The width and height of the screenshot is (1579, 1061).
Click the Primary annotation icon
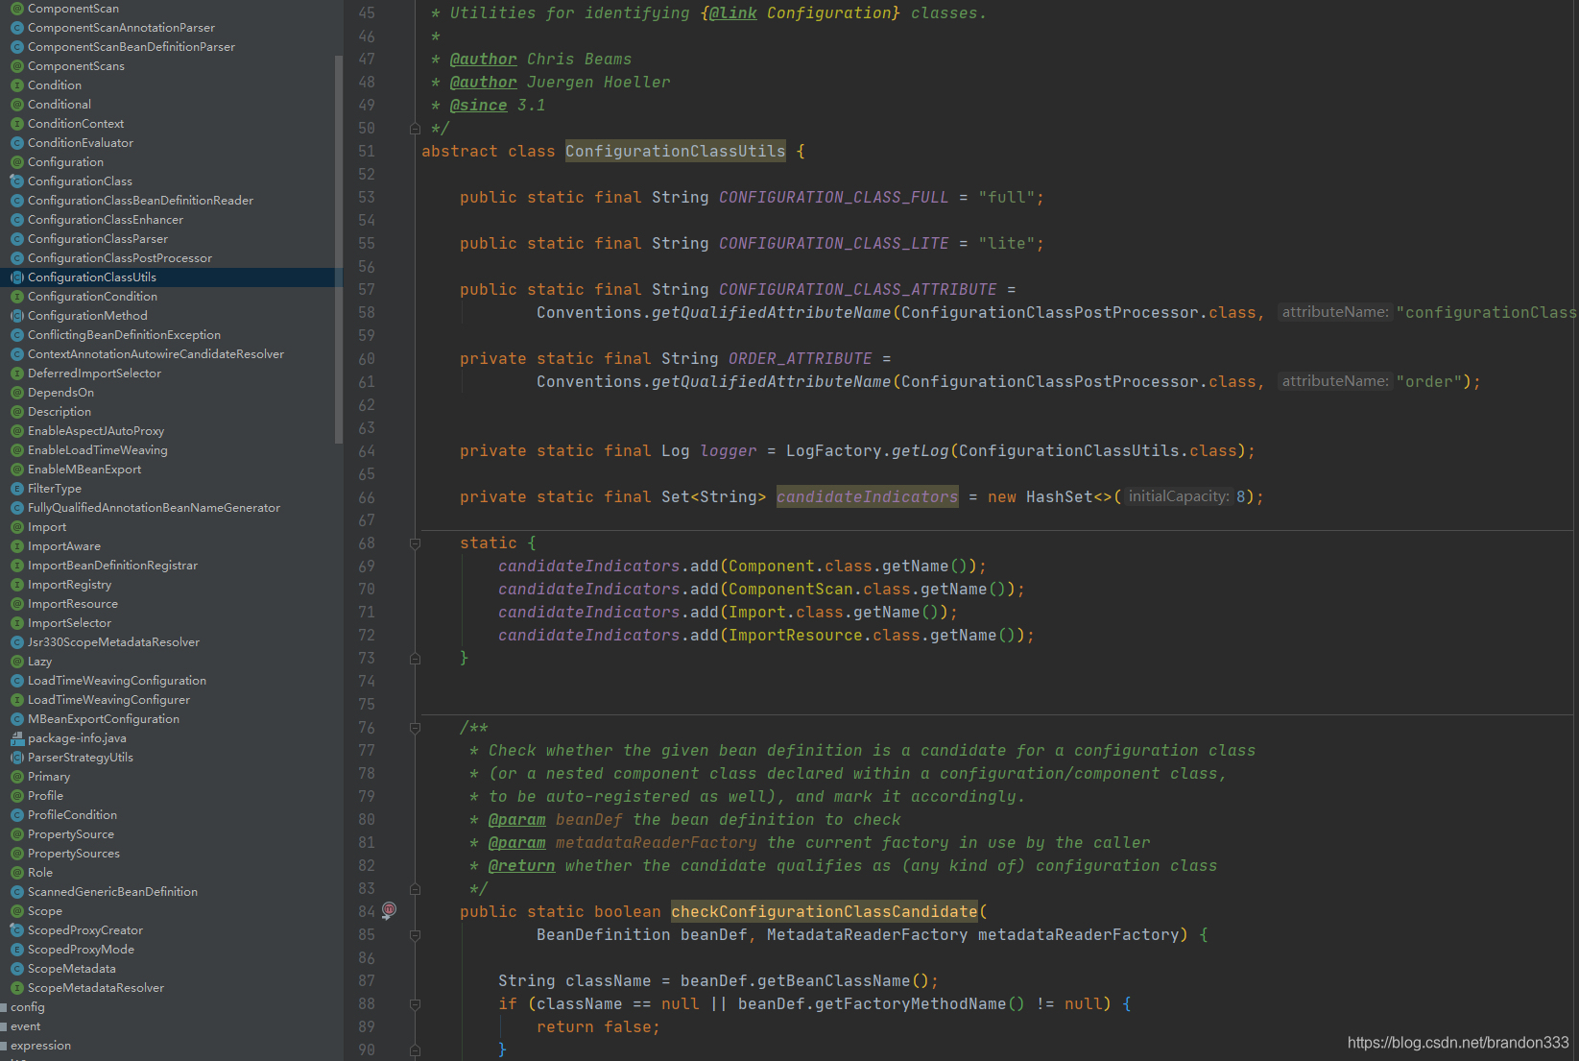pyautogui.click(x=16, y=777)
